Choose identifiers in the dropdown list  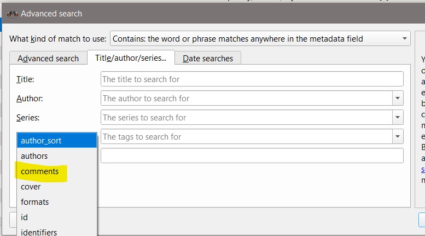(x=39, y=232)
